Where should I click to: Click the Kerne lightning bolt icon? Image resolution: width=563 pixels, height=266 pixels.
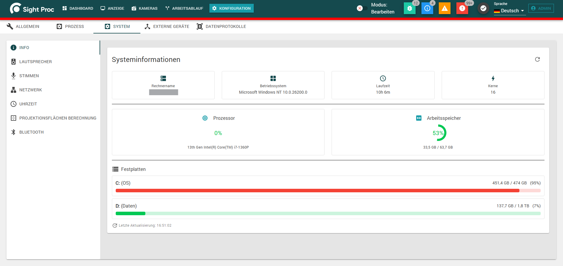(493, 78)
